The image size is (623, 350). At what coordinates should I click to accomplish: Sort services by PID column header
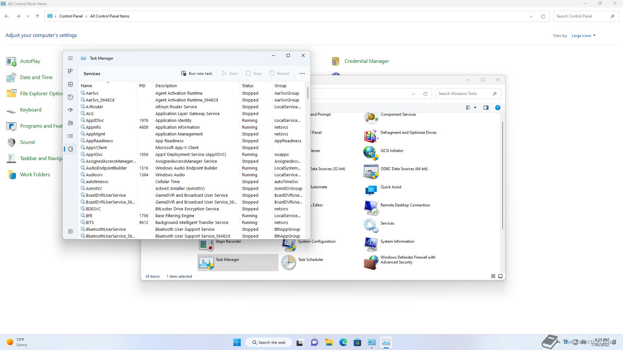[x=145, y=86]
